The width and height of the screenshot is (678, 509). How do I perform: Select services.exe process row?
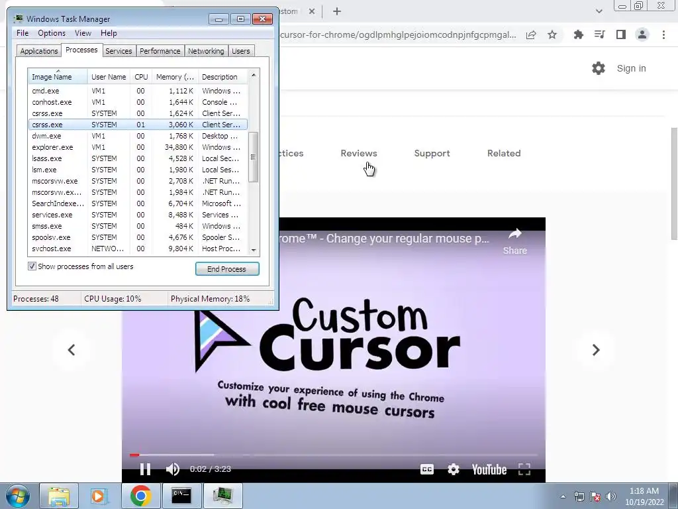point(138,215)
